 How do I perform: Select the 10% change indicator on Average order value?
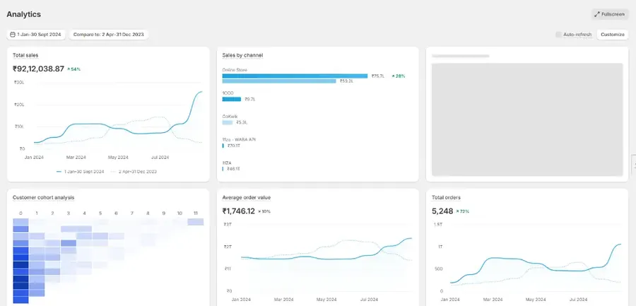tap(264, 211)
